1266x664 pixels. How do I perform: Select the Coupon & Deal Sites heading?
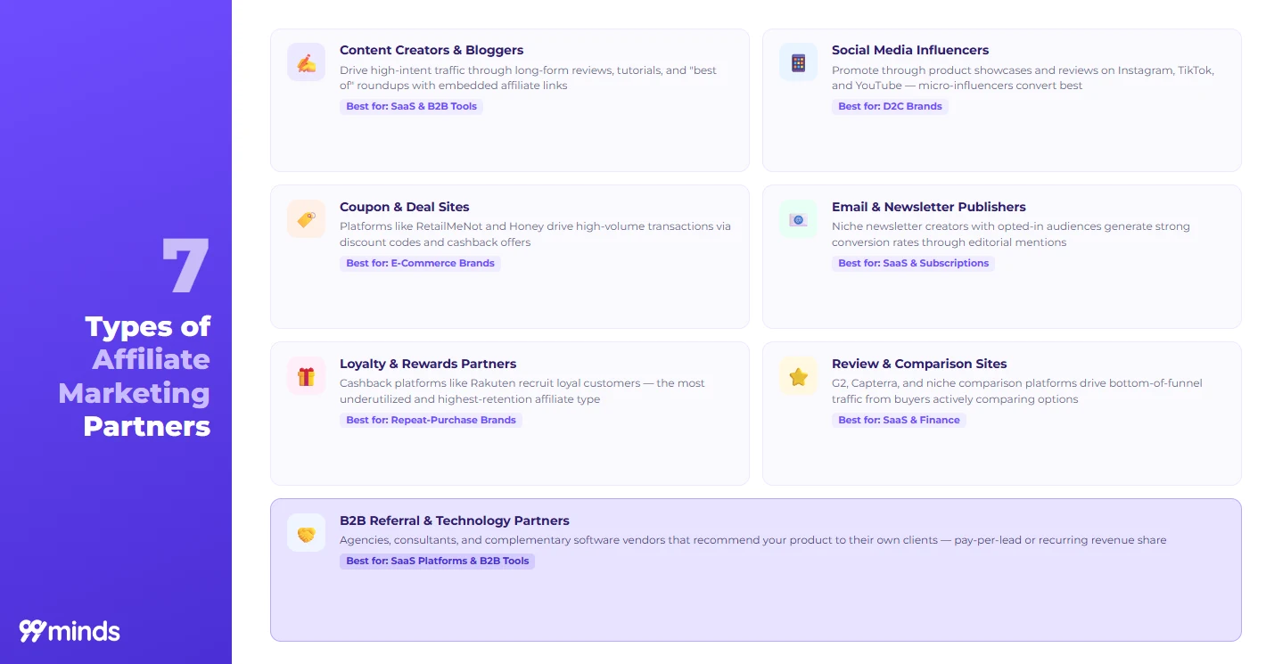(405, 207)
